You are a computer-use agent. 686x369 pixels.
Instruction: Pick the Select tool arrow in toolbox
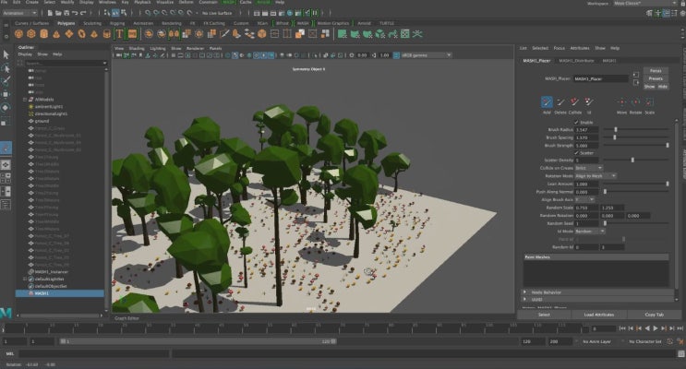(6, 55)
